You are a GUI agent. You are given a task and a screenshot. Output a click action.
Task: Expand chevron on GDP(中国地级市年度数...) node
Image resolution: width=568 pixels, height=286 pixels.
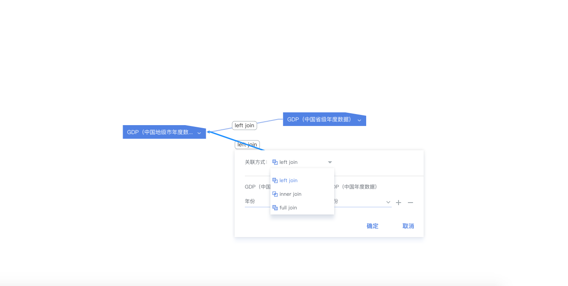(x=199, y=133)
